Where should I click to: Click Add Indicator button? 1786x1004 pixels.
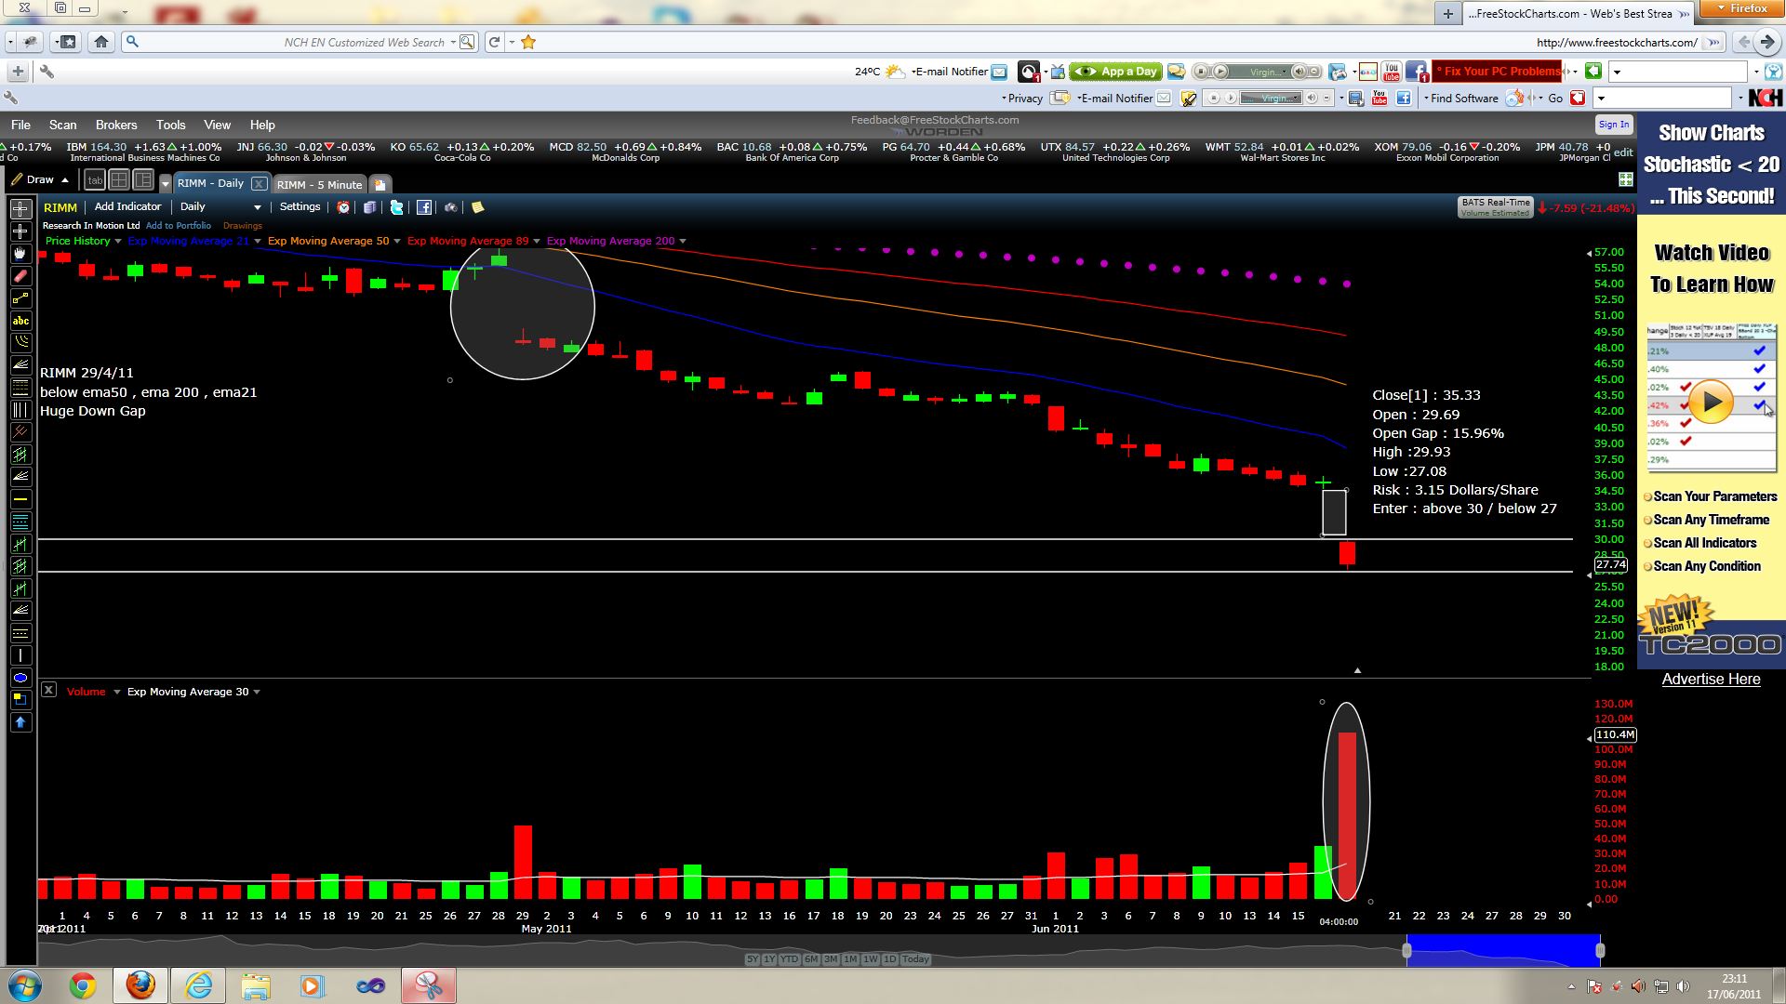[127, 207]
